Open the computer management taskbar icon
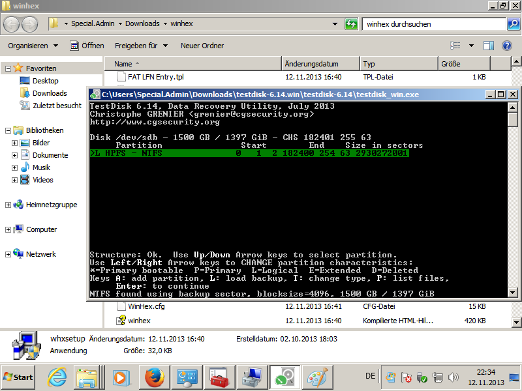The image size is (522, 391). tap(252, 377)
